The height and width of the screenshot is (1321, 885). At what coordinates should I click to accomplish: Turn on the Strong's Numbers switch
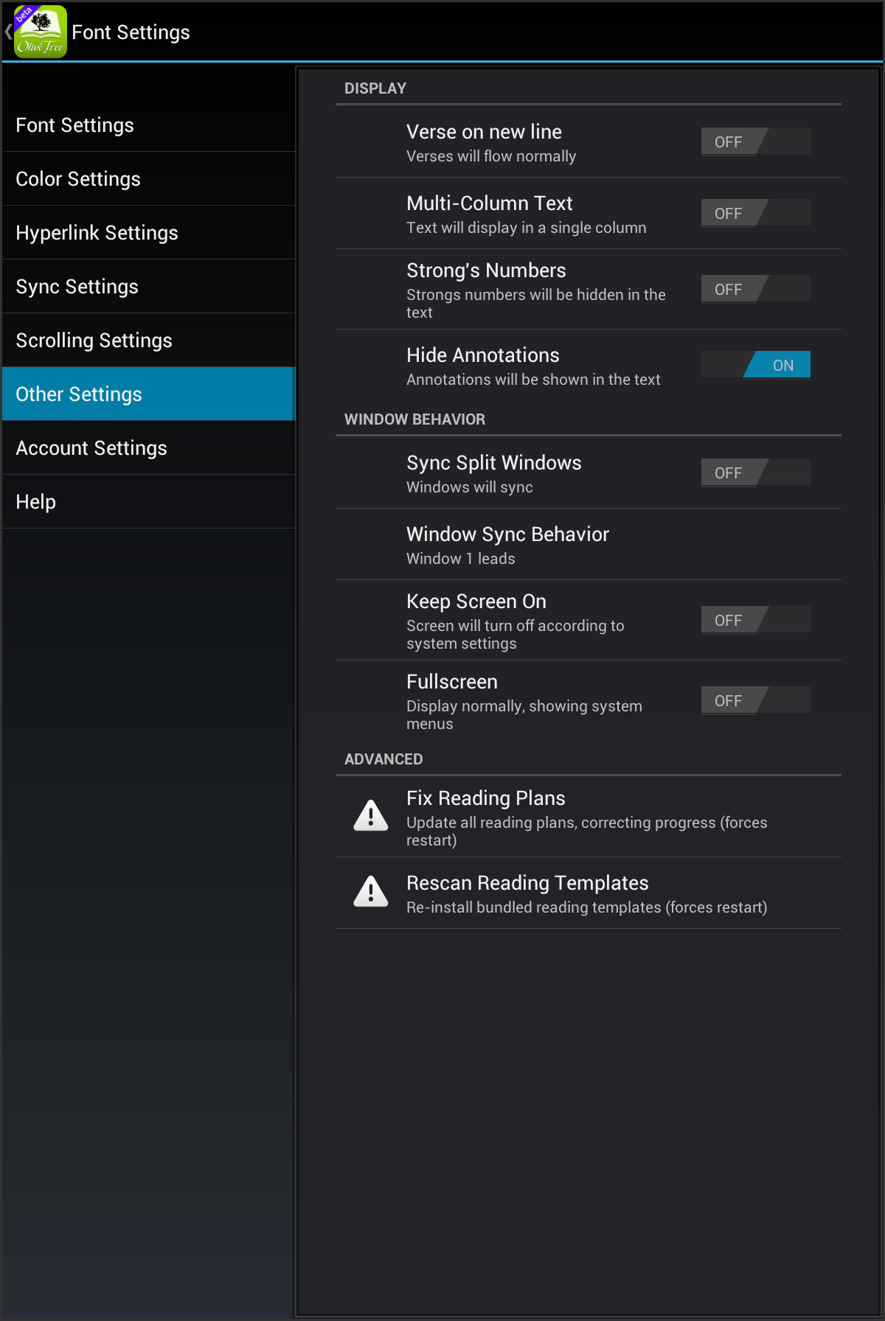(x=755, y=289)
